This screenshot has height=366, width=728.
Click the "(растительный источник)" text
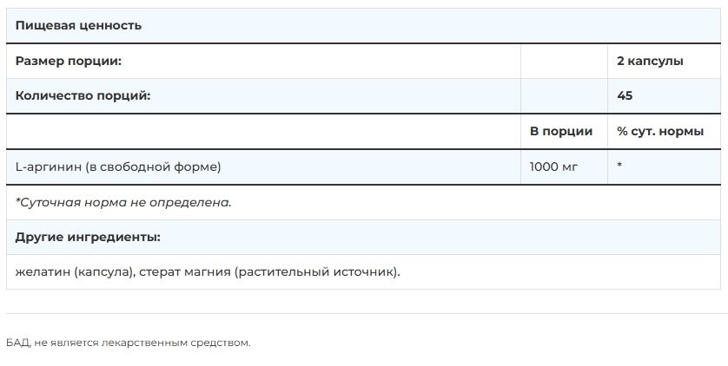click(x=316, y=272)
